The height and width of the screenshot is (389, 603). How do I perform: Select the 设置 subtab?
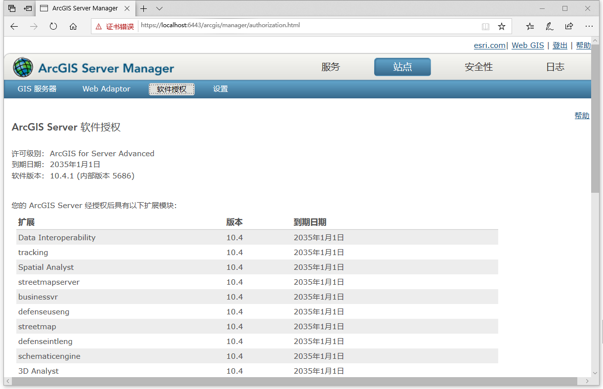(x=220, y=89)
